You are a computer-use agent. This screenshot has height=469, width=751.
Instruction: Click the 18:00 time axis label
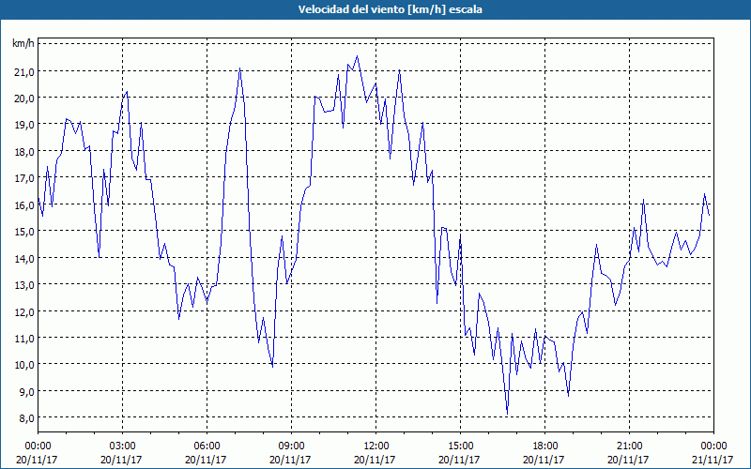coord(545,446)
